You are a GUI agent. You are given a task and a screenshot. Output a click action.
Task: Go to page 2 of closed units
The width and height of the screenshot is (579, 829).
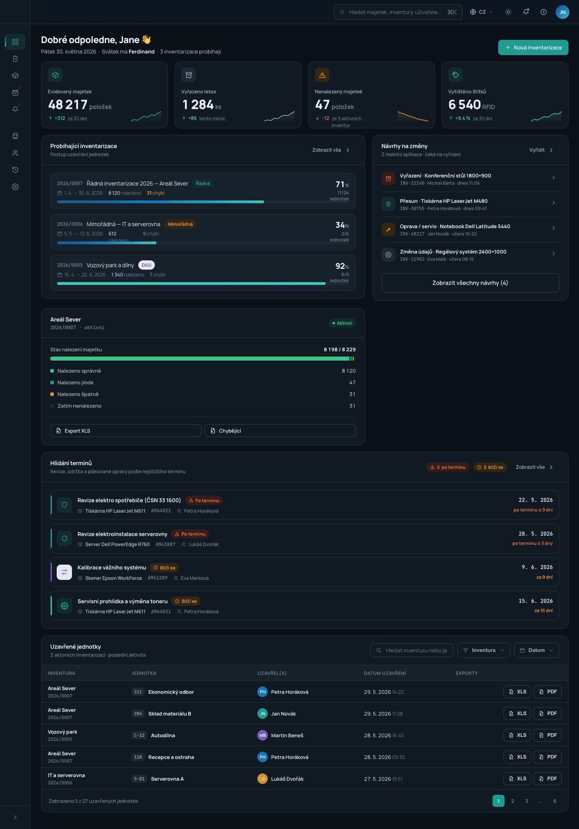point(513,801)
